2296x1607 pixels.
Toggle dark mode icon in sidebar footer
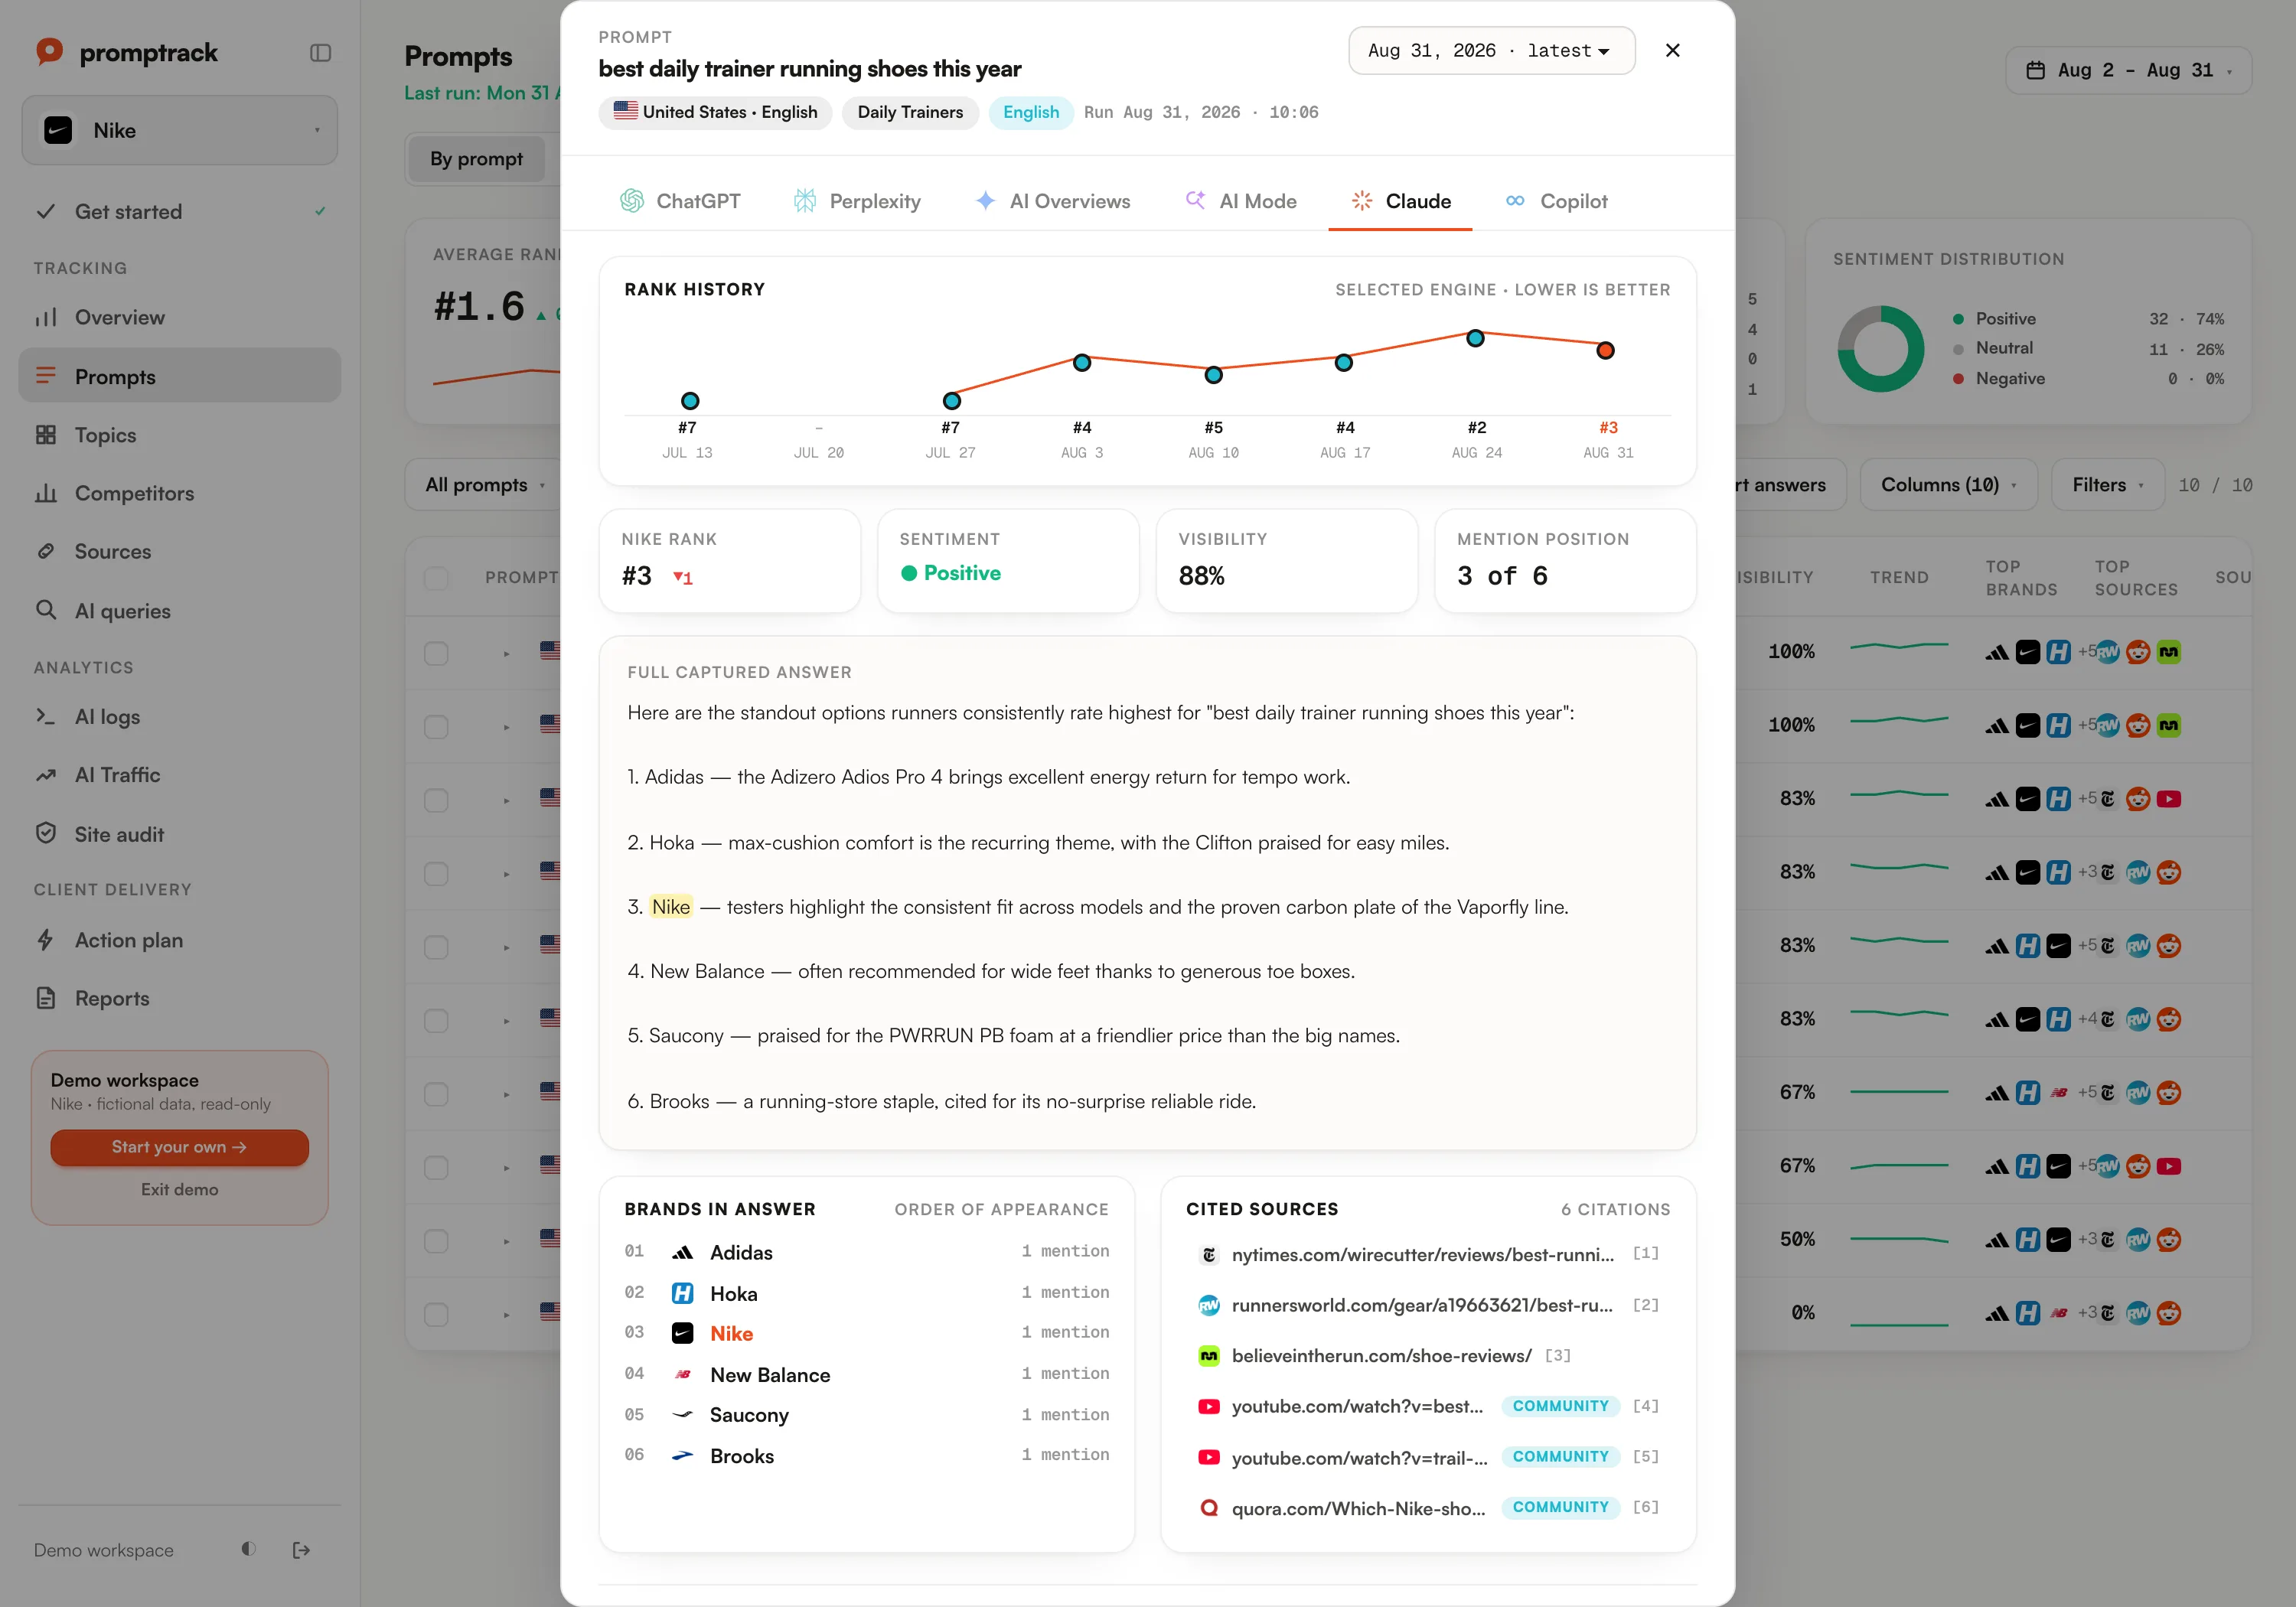coord(248,1549)
